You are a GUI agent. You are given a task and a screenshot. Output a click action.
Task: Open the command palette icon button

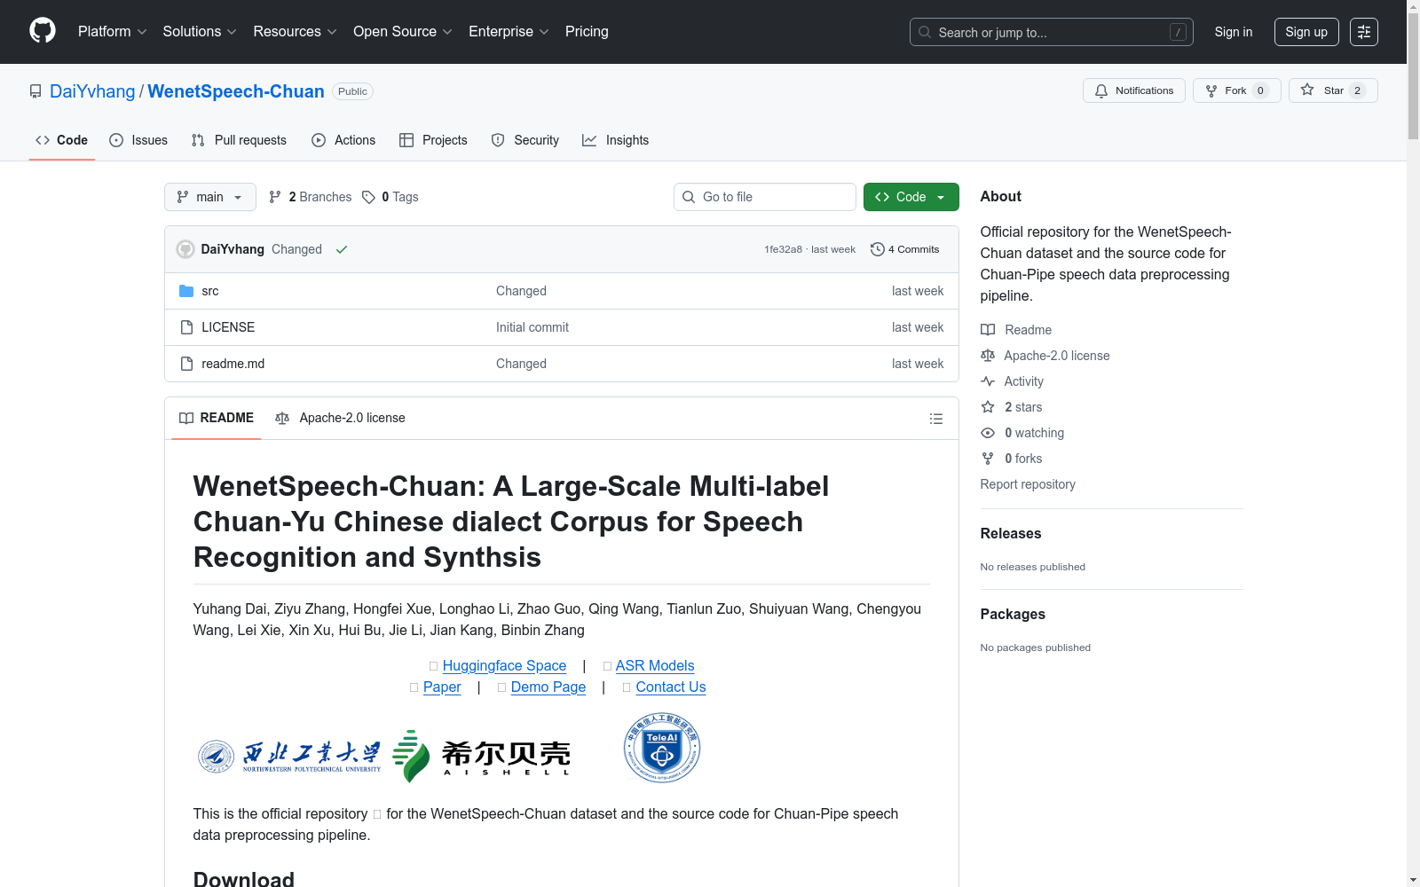[x=1364, y=32]
